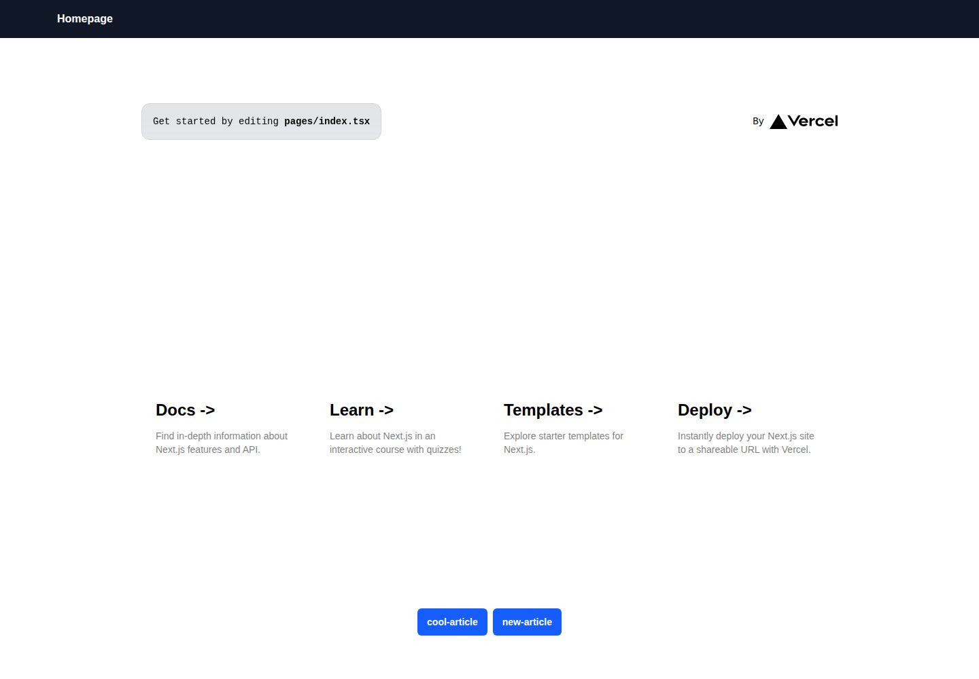
Task: Open the Homepage link in navbar
Action: coord(85,19)
